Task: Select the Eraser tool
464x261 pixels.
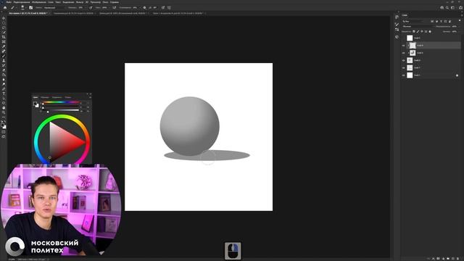Action: tap(4, 70)
